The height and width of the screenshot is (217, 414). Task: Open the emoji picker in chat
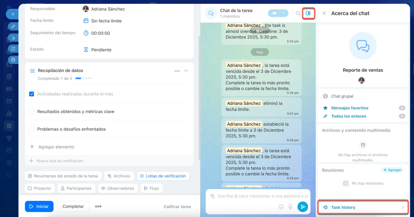(281, 207)
